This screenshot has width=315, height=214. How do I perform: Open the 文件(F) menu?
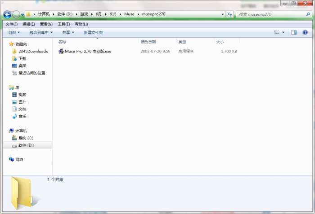(11, 24)
